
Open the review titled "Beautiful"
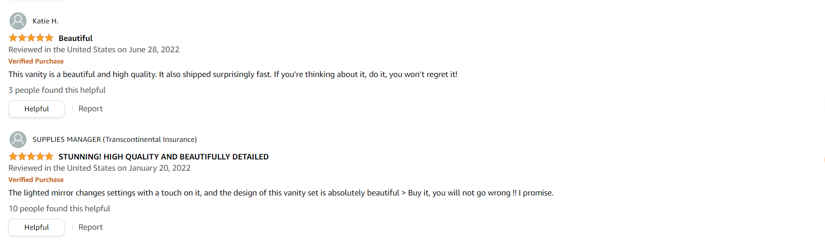75,38
